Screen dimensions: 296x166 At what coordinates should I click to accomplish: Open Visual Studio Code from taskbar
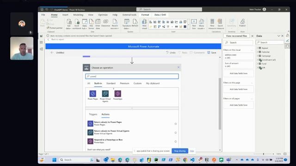click(192, 160)
